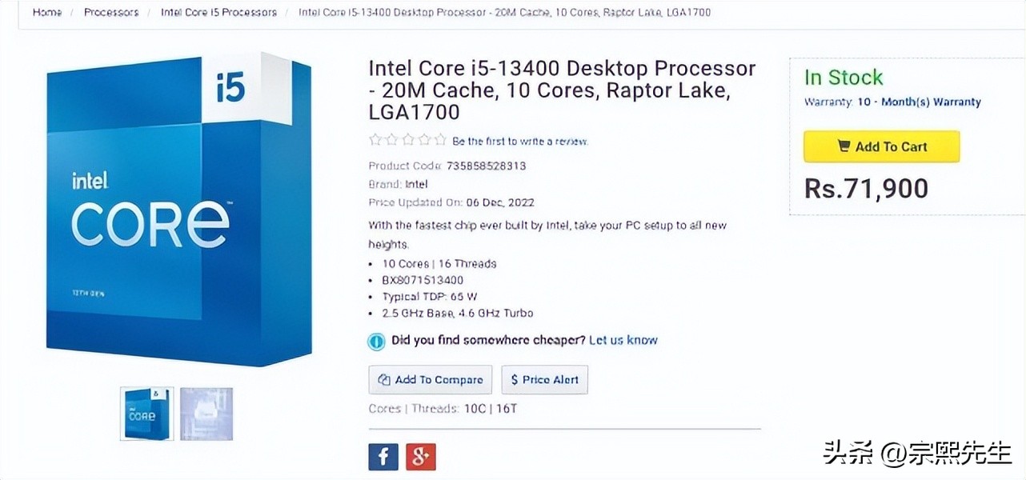Select the second product thumbnail

[206, 414]
